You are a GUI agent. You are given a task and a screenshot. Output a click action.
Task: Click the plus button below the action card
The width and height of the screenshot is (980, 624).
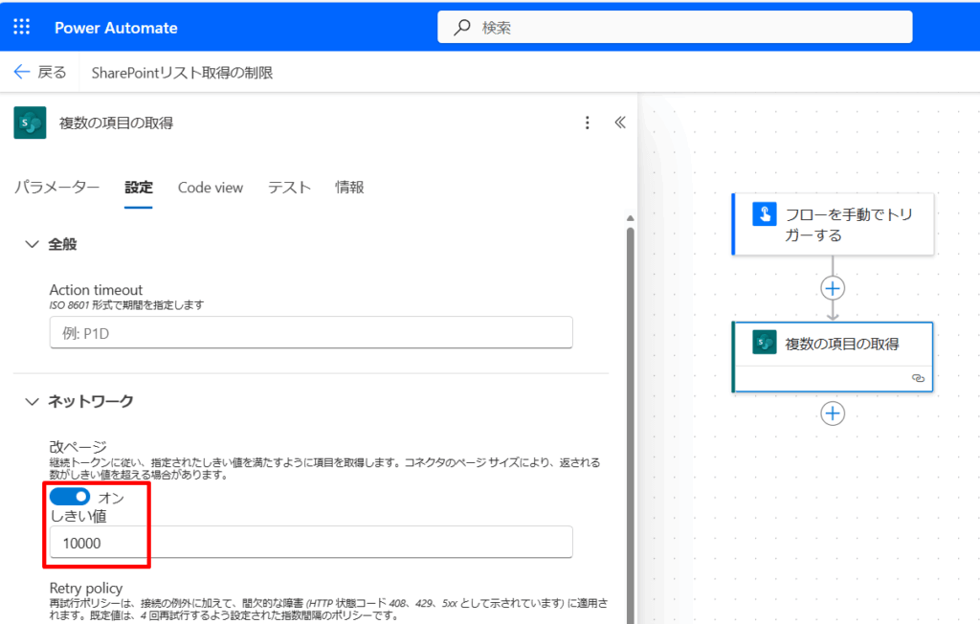[x=833, y=413]
